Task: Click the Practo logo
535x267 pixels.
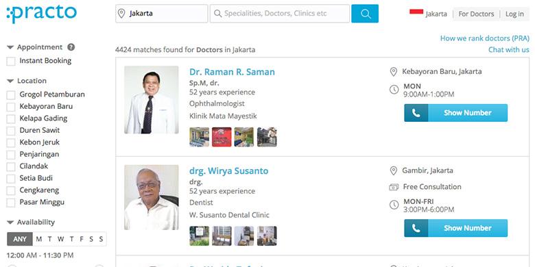Action: coord(41,13)
